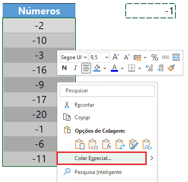The image size is (188, 182).
Task: Select cell containing -2
Action: 39,26
